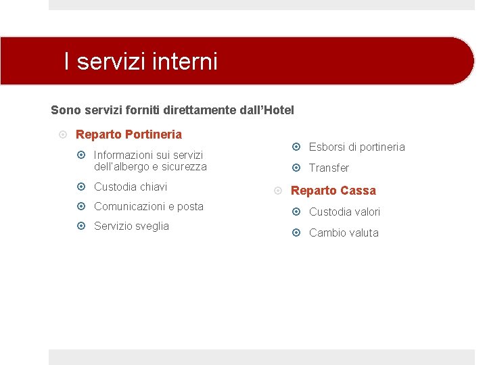
Task: Click the bullet next to Cambio valuta
Action: 296,233
